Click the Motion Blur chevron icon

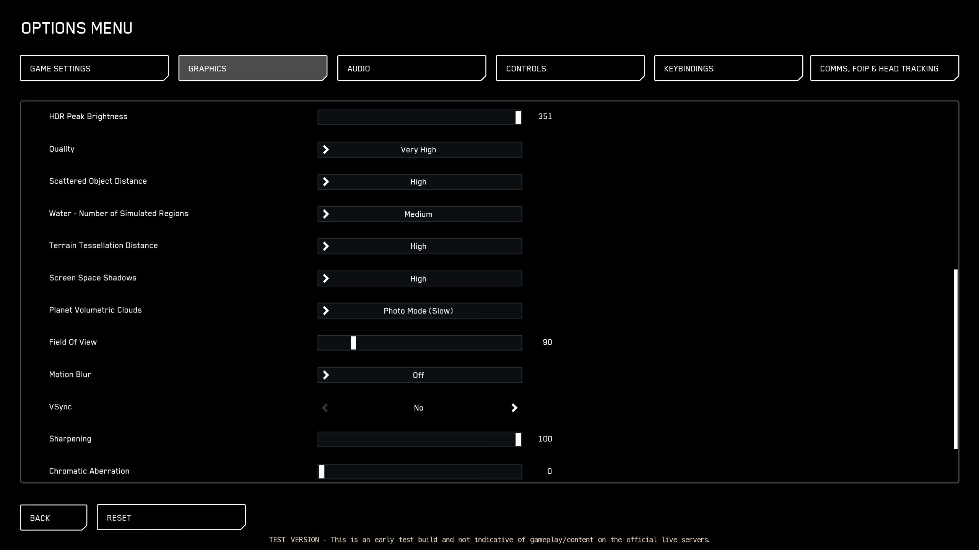(326, 375)
